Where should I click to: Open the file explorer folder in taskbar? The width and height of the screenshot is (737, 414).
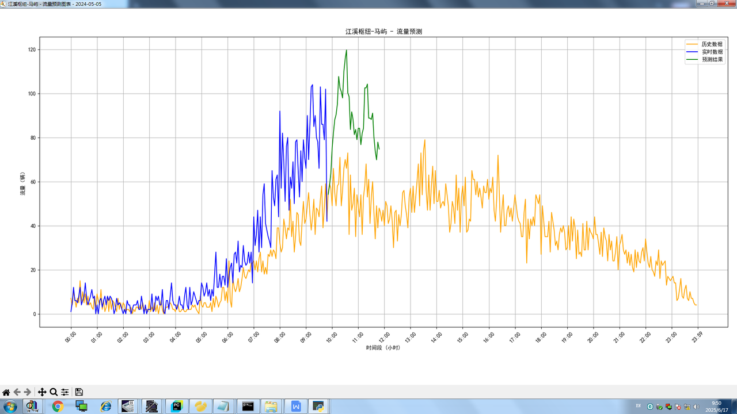[x=271, y=407]
